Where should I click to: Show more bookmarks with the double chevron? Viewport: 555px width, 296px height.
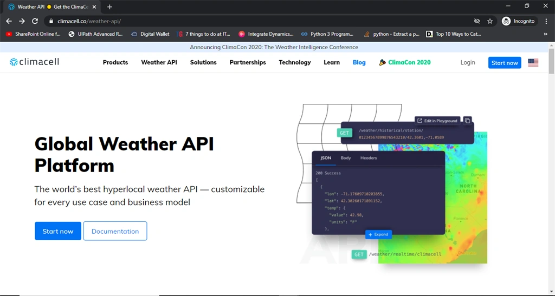(545, 34)
